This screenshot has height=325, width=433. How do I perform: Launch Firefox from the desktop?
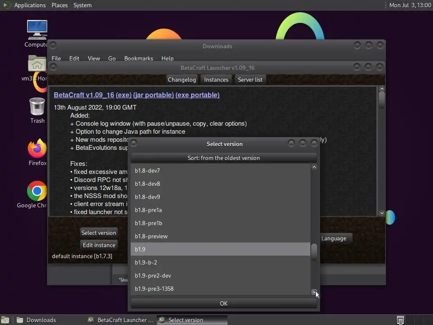point(37,148)
